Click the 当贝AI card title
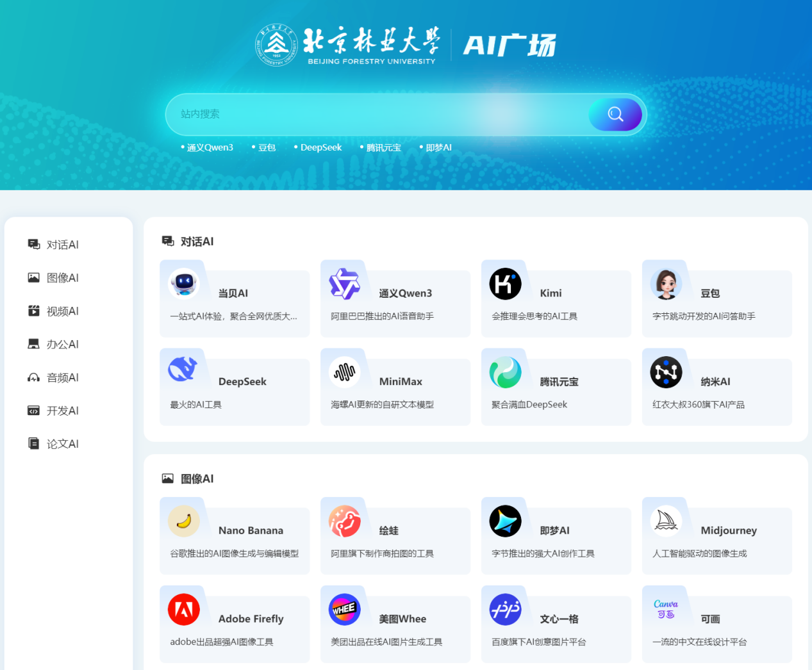 point(233,293)
